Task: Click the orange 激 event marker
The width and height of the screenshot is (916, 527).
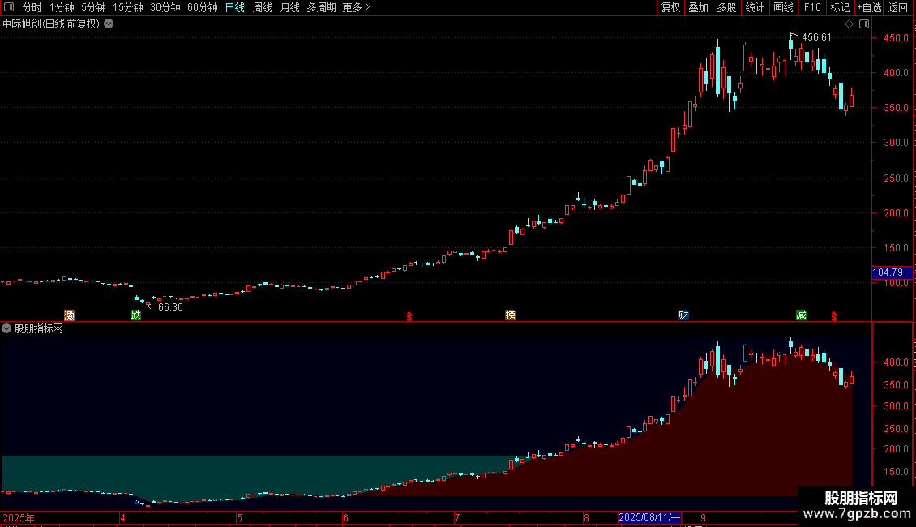Action: point(70,315)
